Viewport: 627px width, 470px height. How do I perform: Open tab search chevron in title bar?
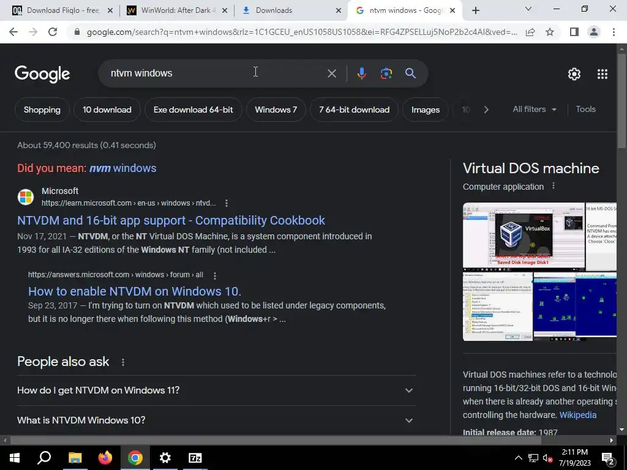tap(528, 9)
